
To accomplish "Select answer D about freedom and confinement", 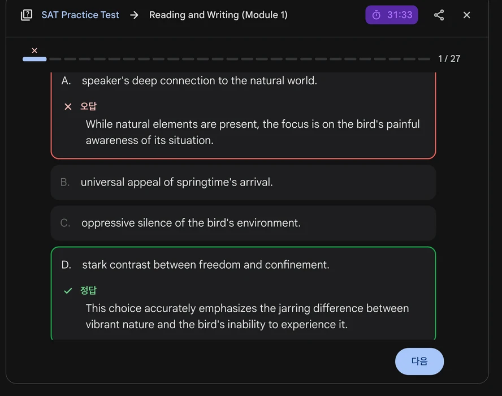I will [205, 265].
